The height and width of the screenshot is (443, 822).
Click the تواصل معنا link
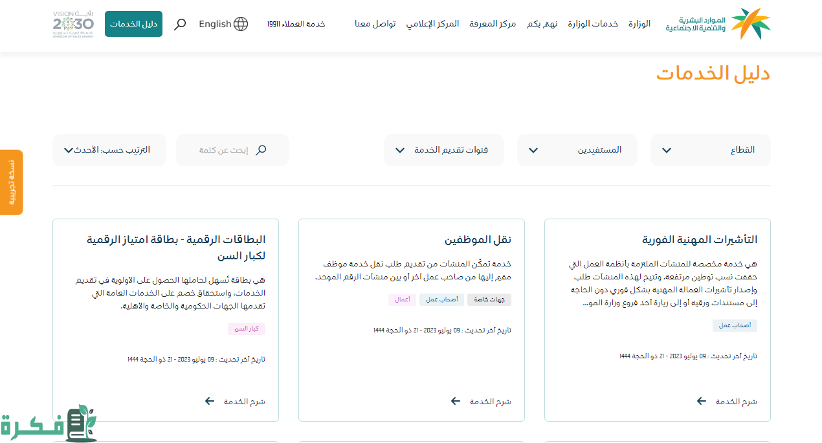[x=375, y=24]
